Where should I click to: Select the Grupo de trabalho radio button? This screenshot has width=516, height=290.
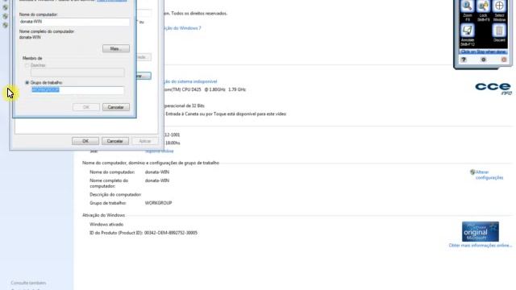pyautogui.click(x=27, y=82)
